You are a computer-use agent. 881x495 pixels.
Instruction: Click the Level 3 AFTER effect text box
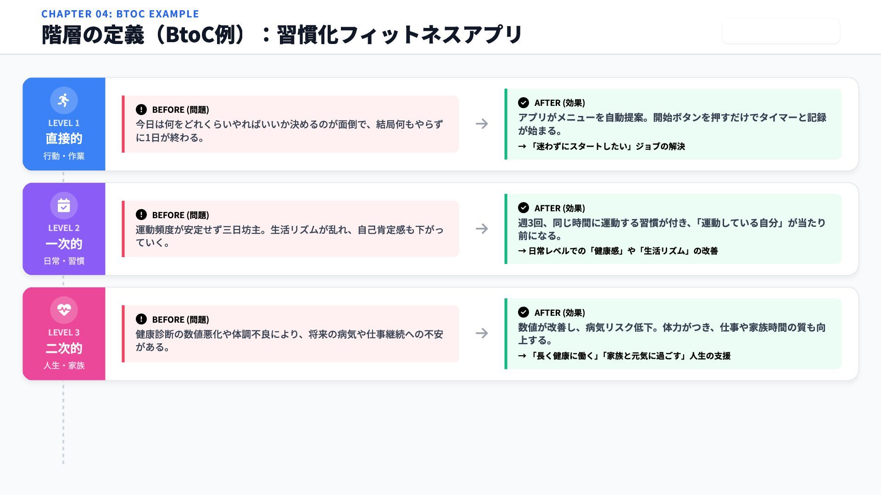tap(673, 334)
